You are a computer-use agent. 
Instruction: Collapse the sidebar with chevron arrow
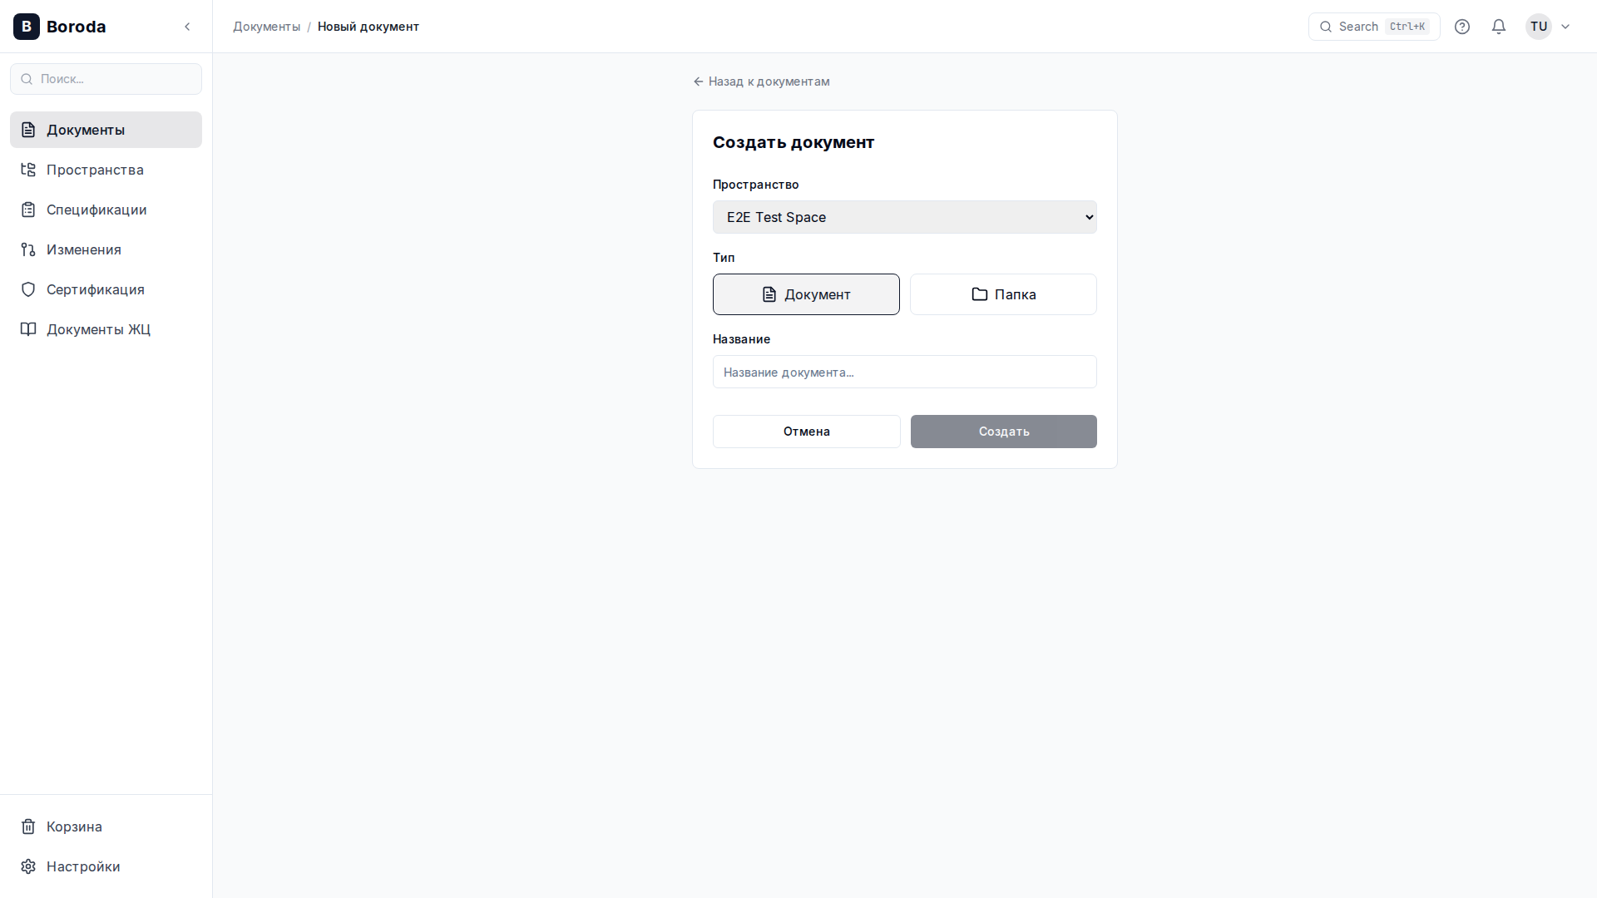[187, 27]
